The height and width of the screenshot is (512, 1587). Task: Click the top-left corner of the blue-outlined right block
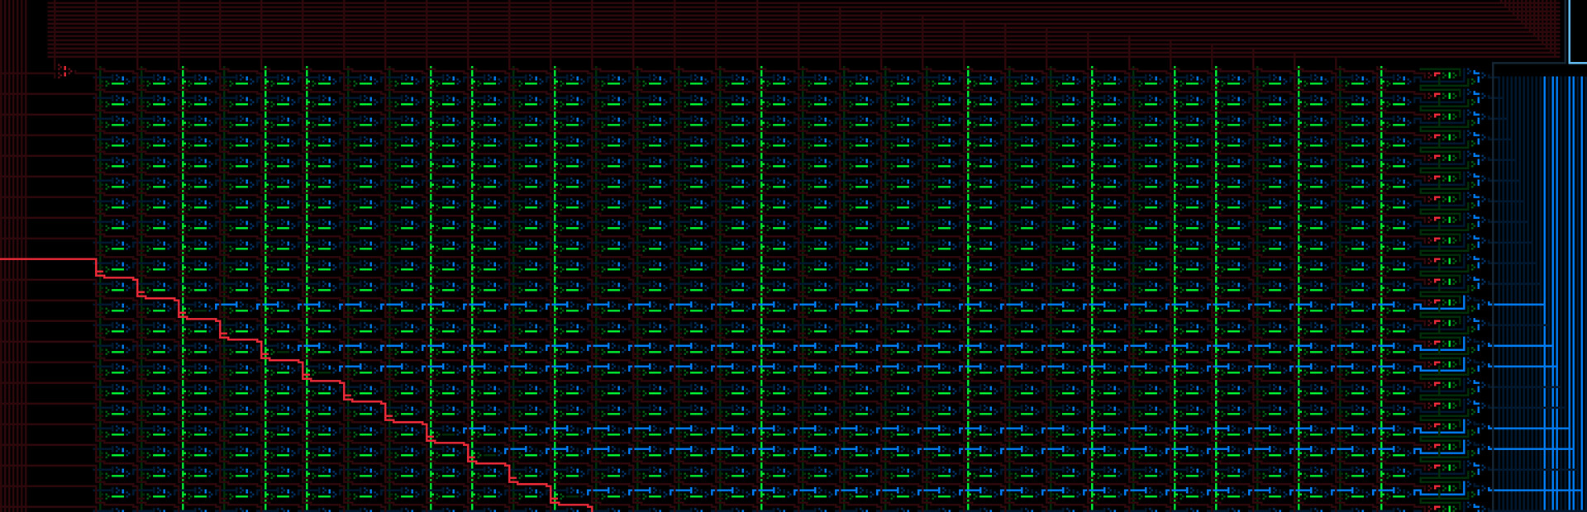(1494, 64)
